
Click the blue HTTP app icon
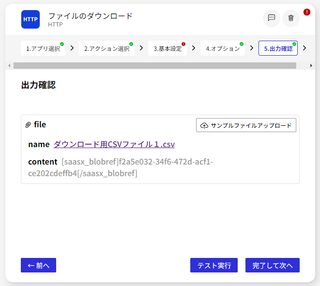(x=30, y=19)
